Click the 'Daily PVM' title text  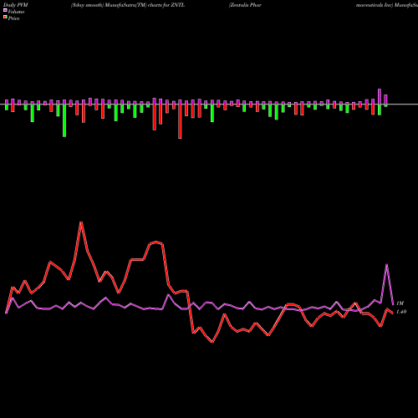(x=16, y=5)
